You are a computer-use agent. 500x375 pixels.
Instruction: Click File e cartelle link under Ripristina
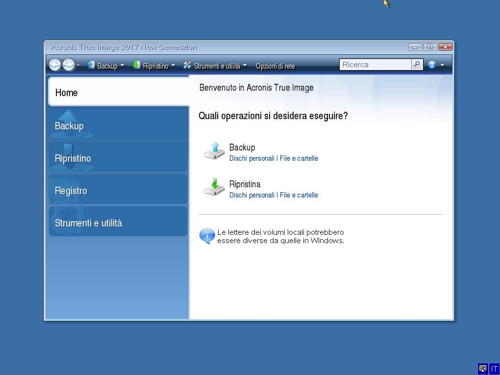pos(299,195)
